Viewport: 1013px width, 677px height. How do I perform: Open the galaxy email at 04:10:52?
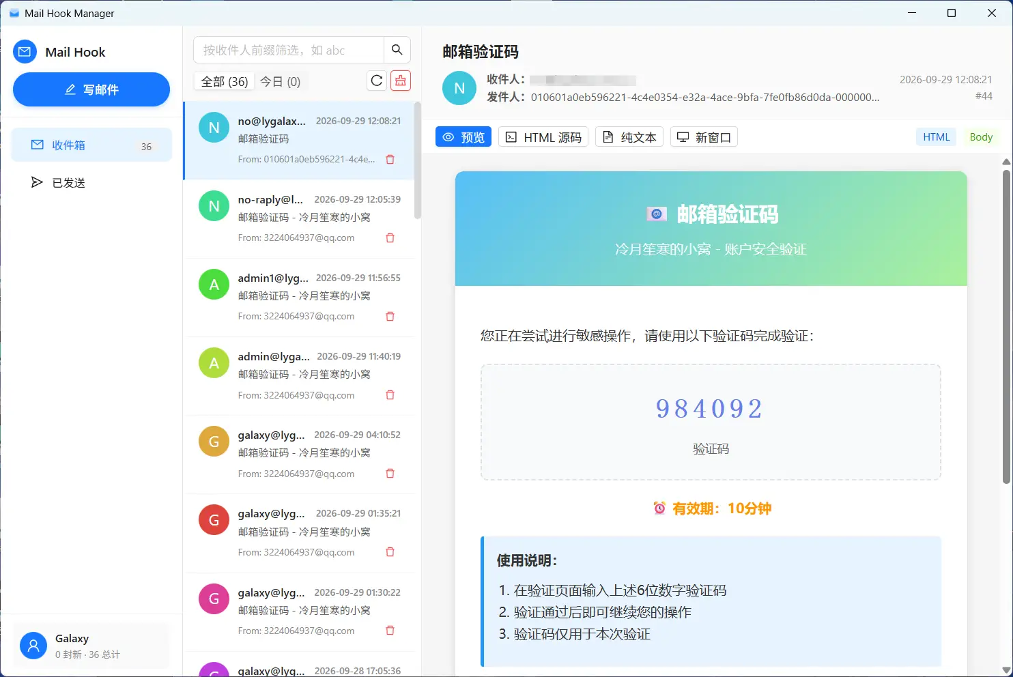tap(299, 455)
